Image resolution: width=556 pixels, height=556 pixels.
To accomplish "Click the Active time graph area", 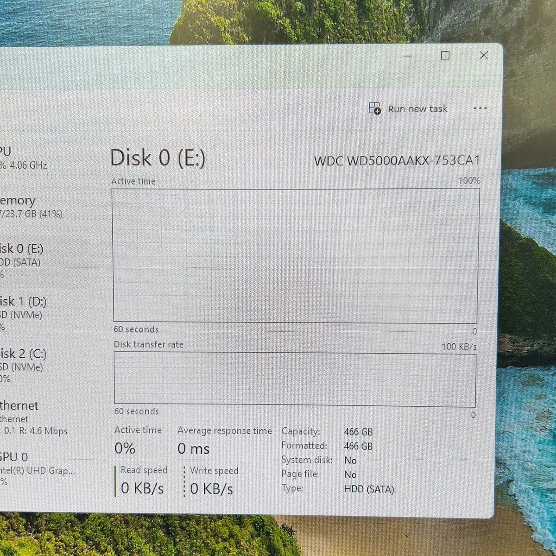I will click(x=295, y=256).
